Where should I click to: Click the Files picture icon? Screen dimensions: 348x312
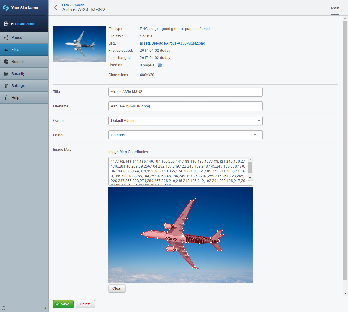point(6,50)
